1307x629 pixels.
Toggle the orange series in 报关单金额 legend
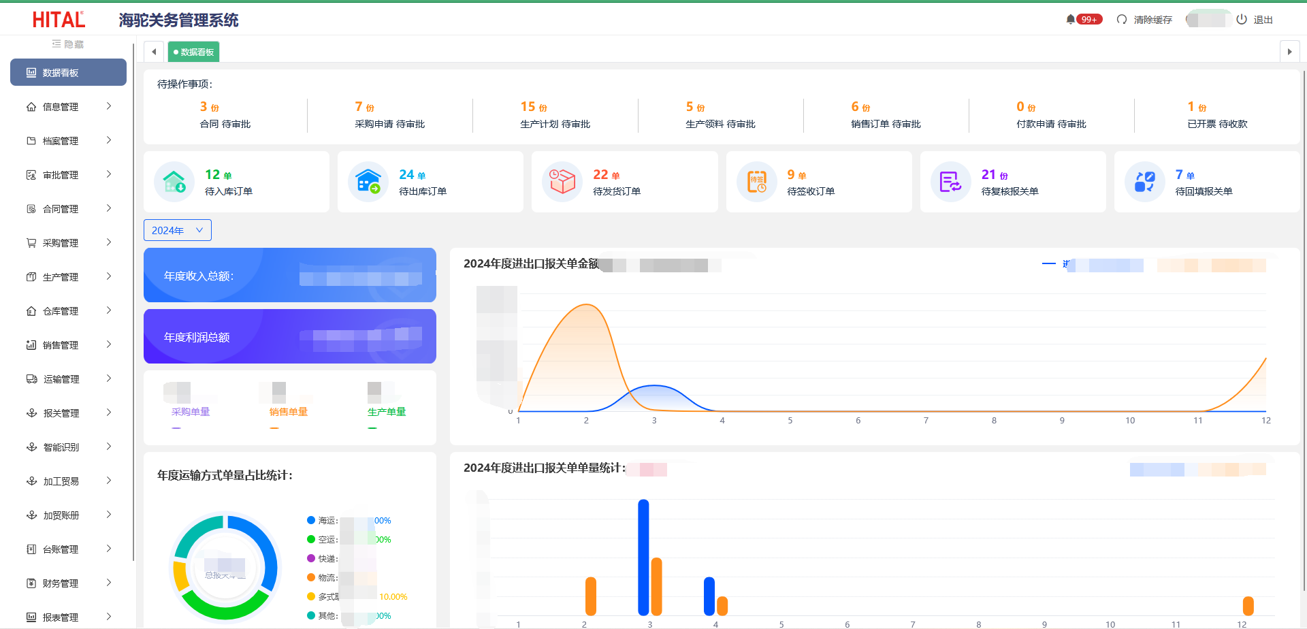1212,265
